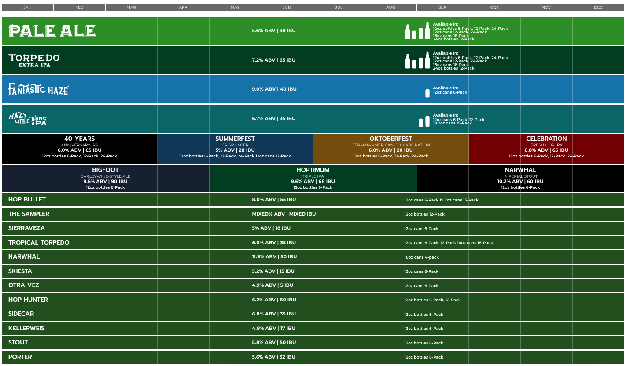Click the '5.6% ABV | 32 IBU' Porter text

point(274,357)
